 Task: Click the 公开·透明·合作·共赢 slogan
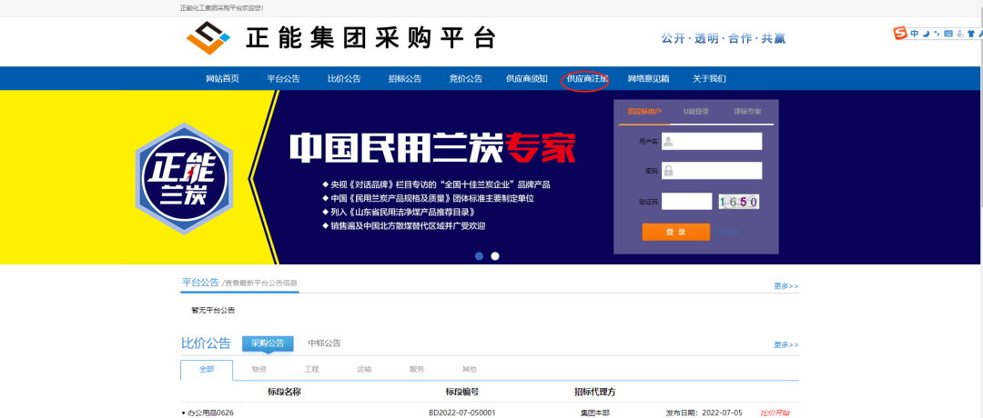[723, 39]
